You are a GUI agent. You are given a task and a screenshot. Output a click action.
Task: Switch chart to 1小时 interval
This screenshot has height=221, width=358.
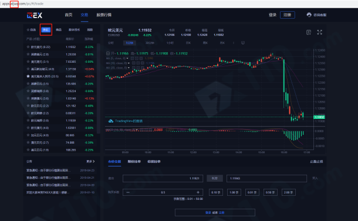point(170,43)
